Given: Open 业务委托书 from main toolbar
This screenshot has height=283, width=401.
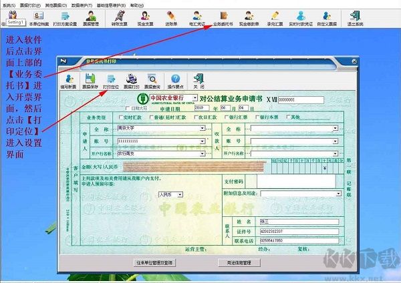Looking at the screenshot, I should 223,19.
